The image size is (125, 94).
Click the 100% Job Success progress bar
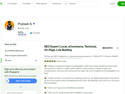click(x=22, y=34)
